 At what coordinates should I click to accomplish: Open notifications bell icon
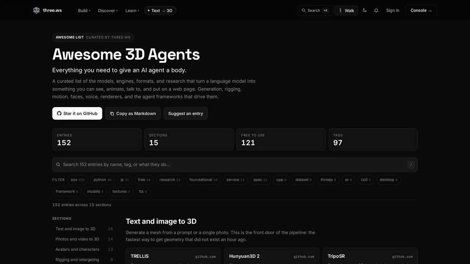coord(376,11)
